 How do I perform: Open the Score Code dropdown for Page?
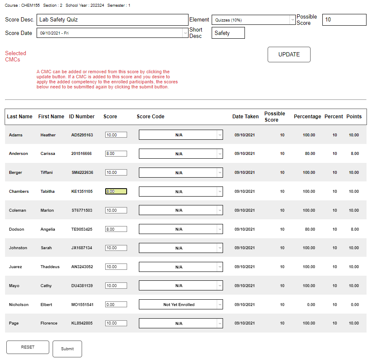[x=181, y=323]
